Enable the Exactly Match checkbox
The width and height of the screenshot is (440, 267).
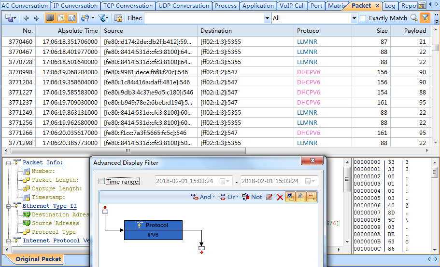pos(363,18)
